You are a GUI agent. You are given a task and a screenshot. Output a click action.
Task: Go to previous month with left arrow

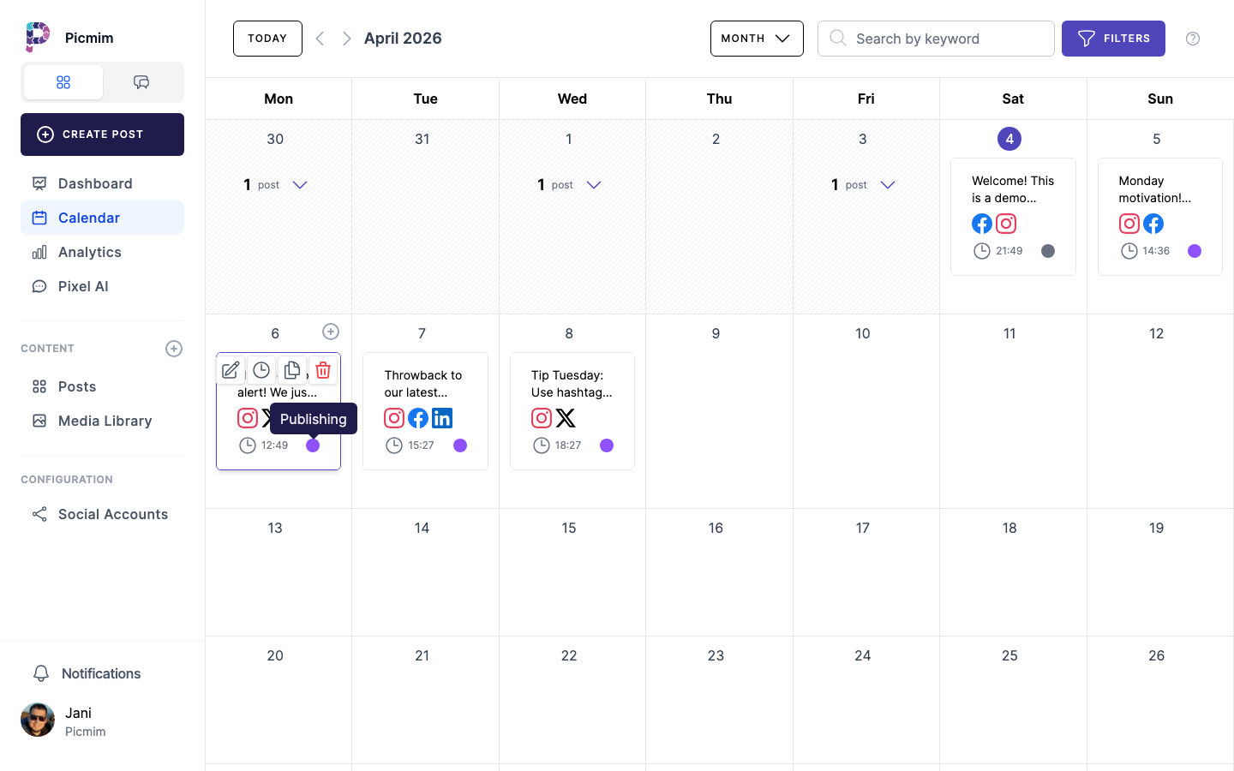[320, 39]
